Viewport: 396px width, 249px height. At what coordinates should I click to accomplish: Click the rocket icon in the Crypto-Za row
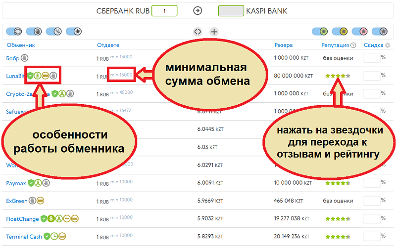pos(62,93)
